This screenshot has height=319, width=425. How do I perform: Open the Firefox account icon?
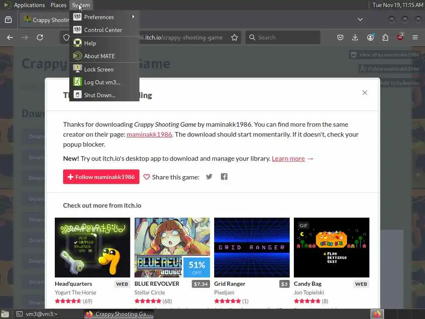click(370, 37)
